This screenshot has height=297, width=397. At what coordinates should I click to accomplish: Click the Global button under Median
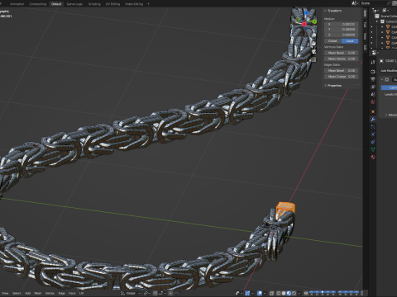coord(332,41)
